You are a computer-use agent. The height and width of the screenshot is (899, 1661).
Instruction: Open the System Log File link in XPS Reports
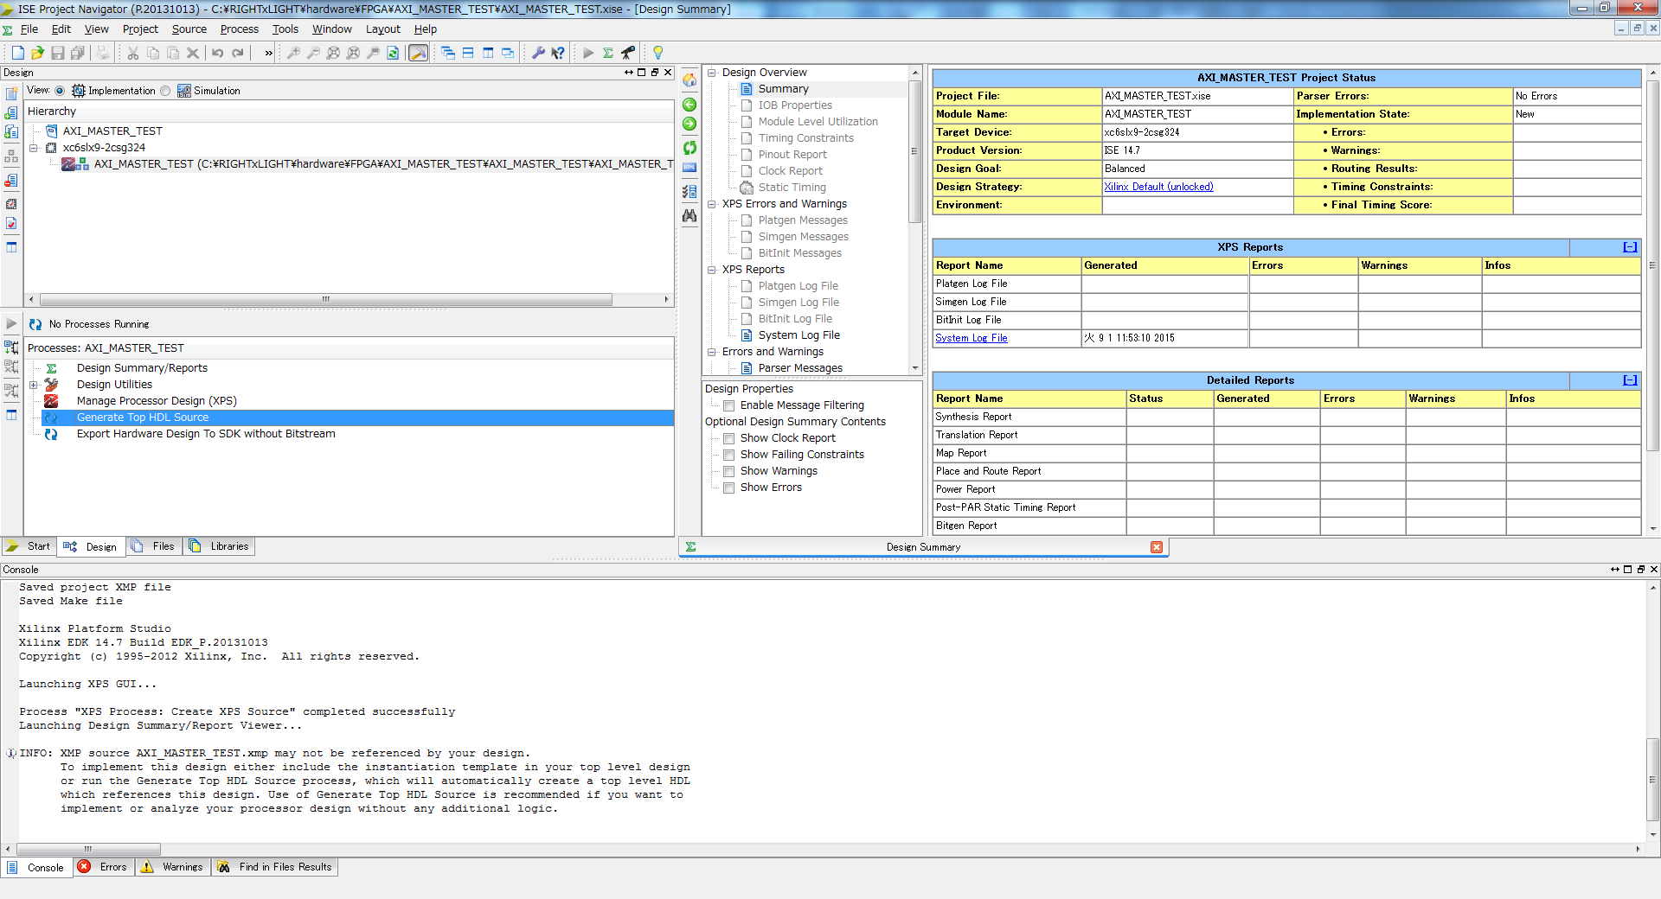[971, 338]
